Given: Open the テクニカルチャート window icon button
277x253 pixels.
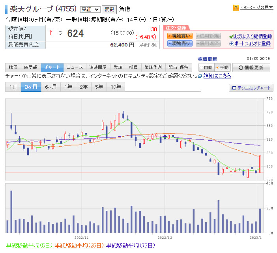Looking at the screenshot, I should pos(234,88).
